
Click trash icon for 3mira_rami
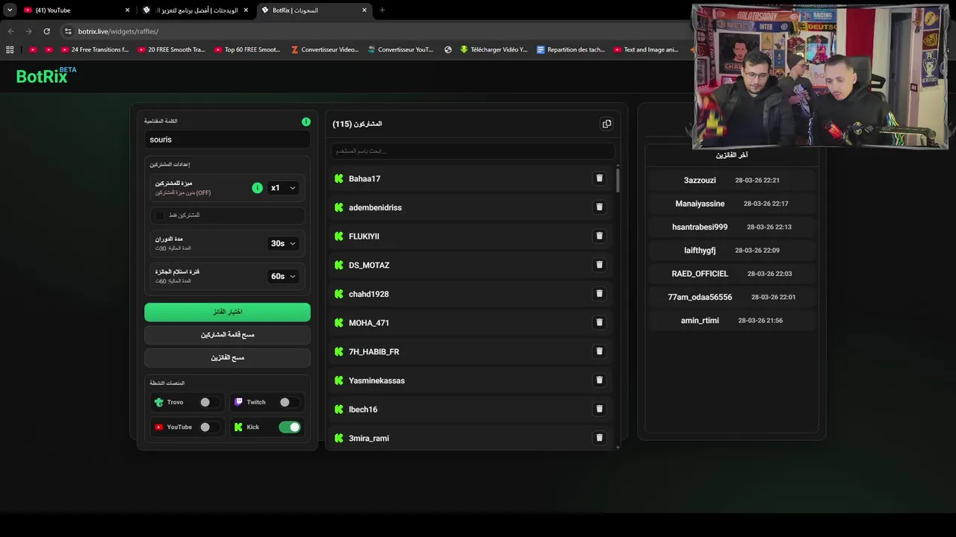point(599,438)
